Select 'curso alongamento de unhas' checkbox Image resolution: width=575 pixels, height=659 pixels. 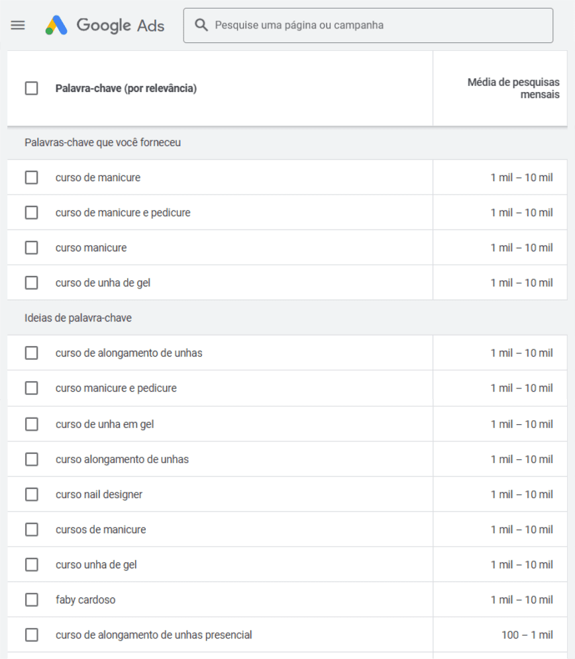(31, 459)
